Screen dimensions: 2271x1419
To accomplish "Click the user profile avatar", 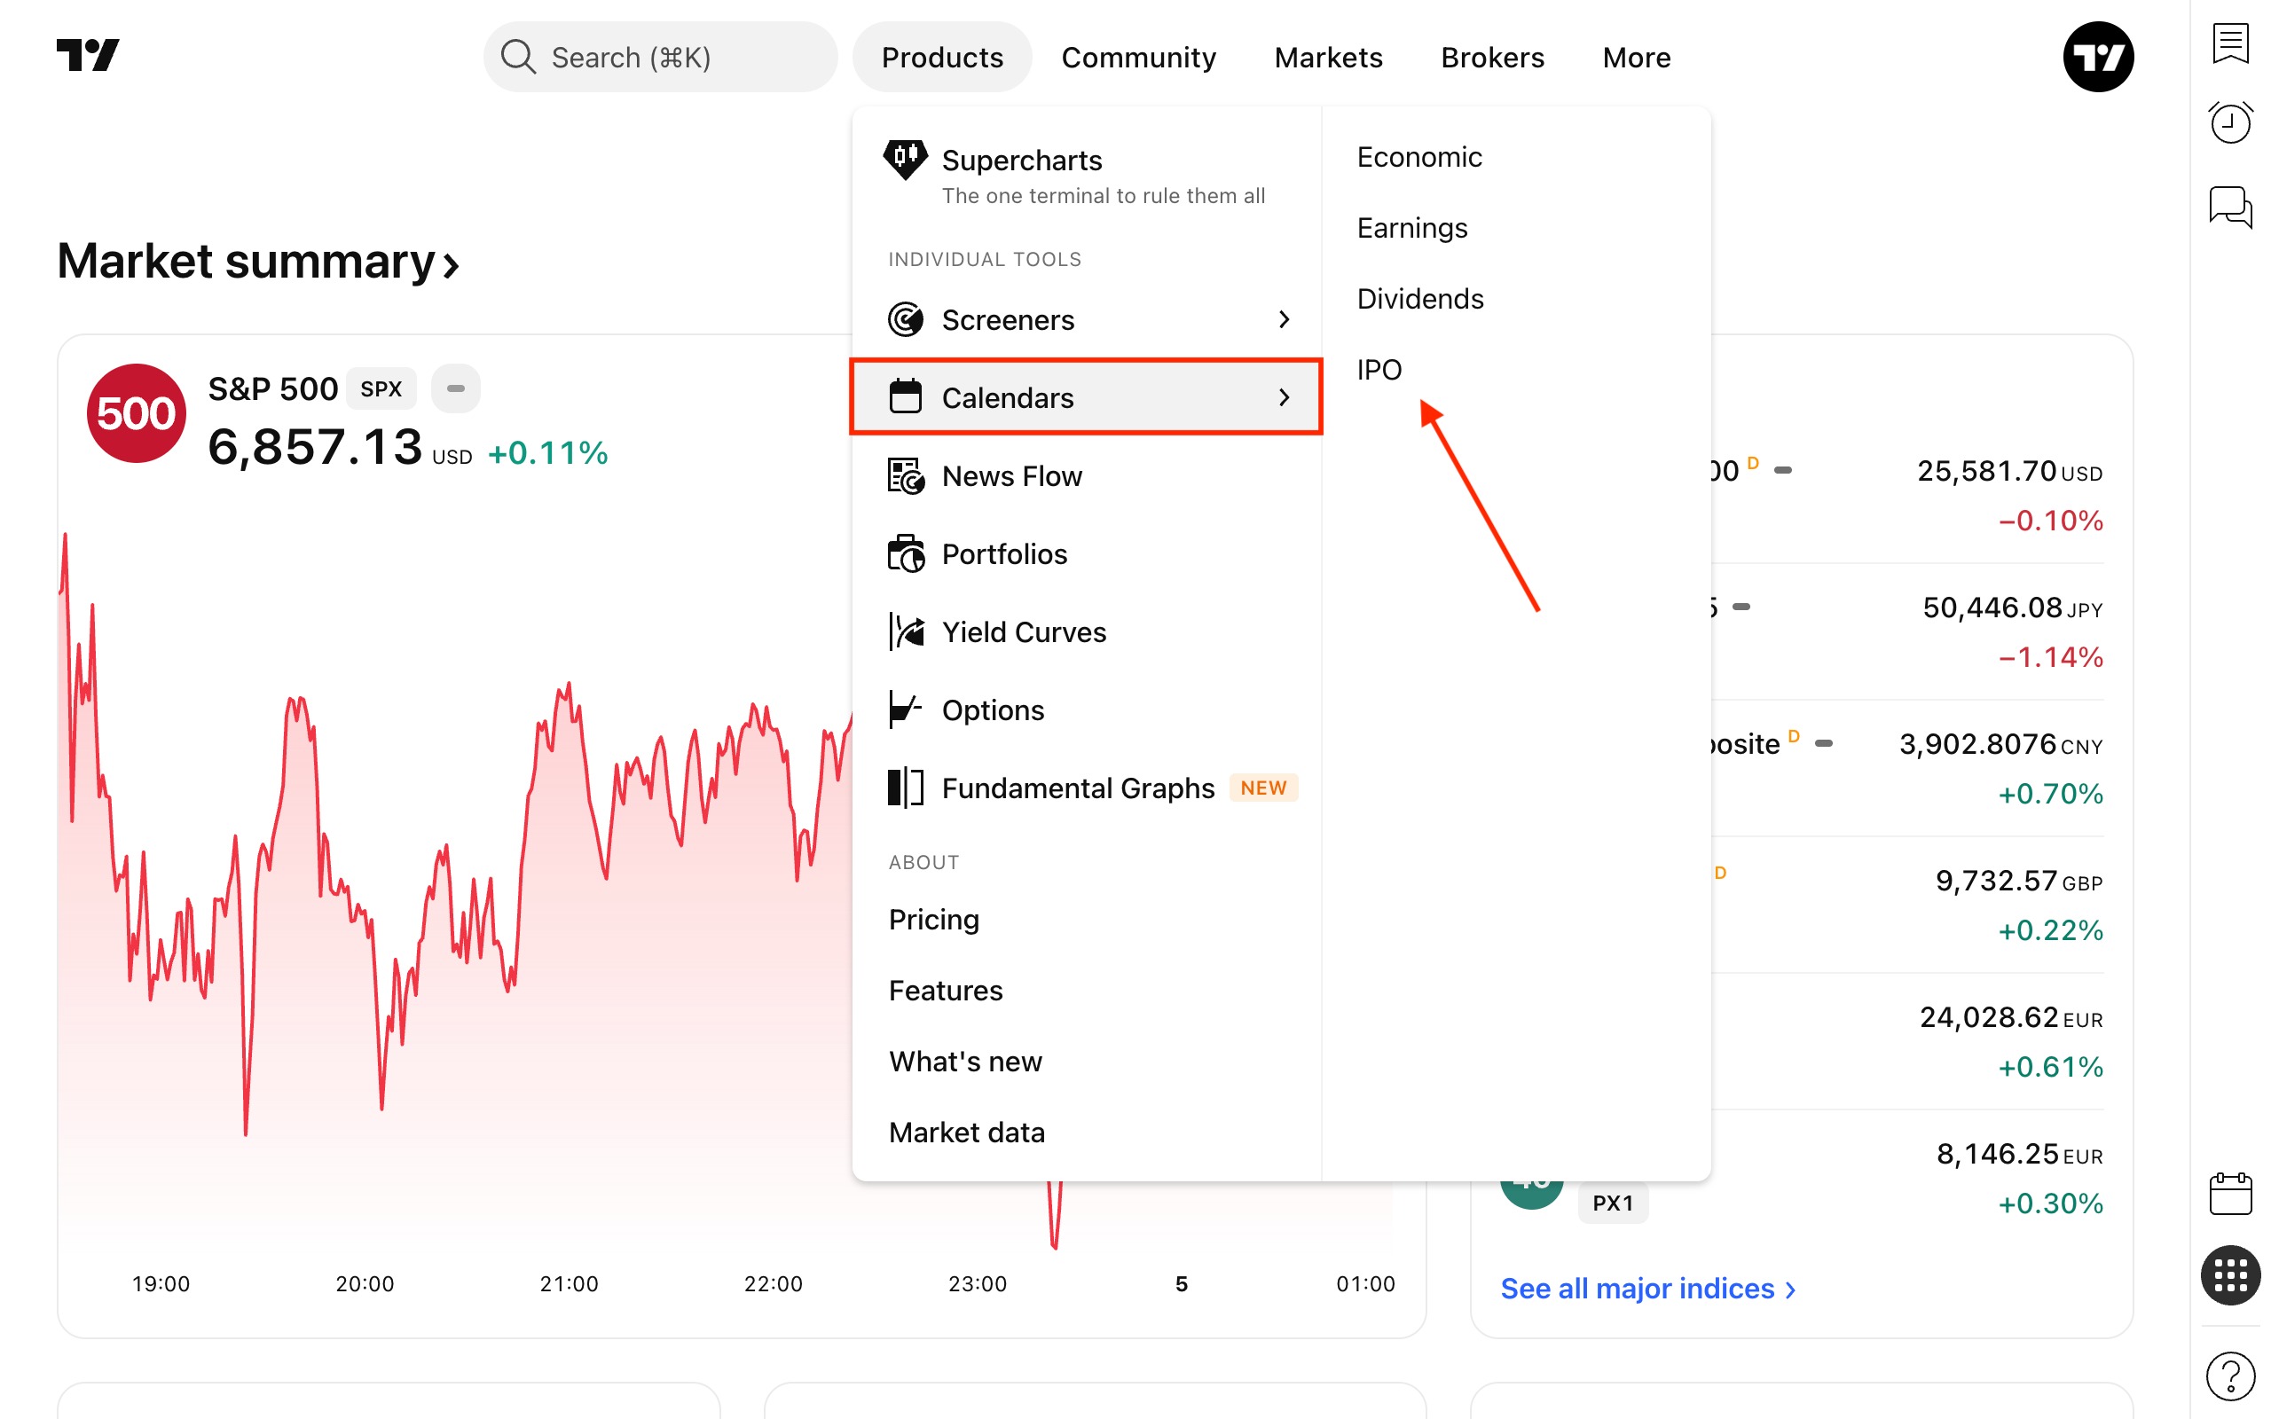I will [2097, 56].
